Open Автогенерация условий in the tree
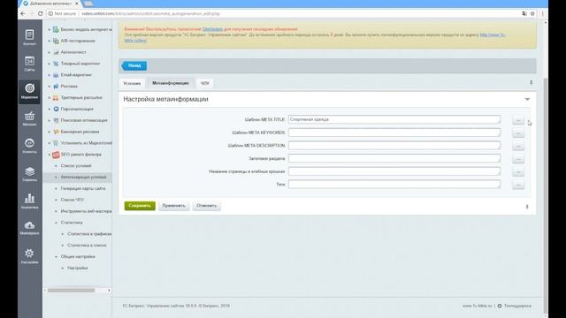566x318 pixels. coord(83,177)
